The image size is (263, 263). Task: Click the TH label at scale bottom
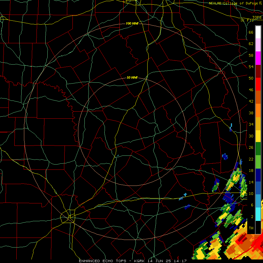point(251,228)
